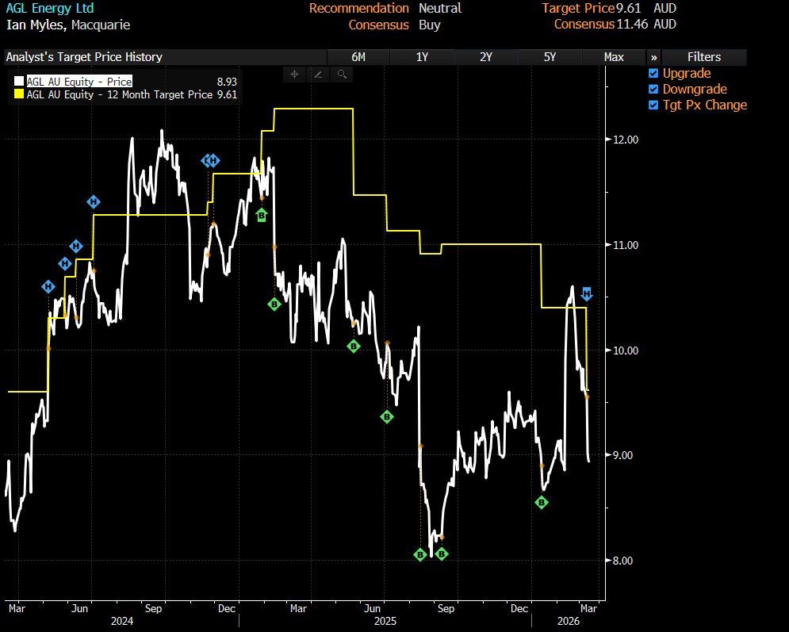789x632 pixels.
Task: Open the Filters panel header
Action: click(x=704, y=57)
